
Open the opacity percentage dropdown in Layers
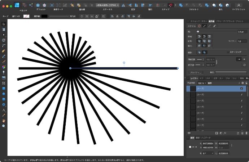coord(202,83)
